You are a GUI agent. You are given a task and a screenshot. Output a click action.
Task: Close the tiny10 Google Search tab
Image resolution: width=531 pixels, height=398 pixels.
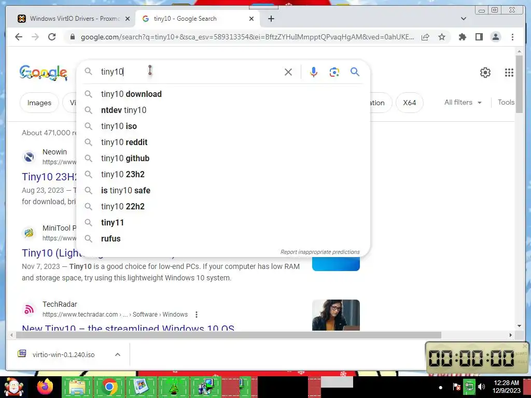251,19
